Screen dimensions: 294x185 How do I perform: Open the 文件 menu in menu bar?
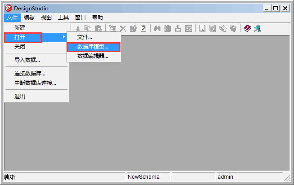(12, 18)
